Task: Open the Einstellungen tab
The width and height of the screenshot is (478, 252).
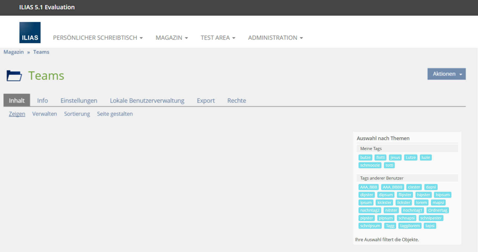Action: click(x=79, y=101)
